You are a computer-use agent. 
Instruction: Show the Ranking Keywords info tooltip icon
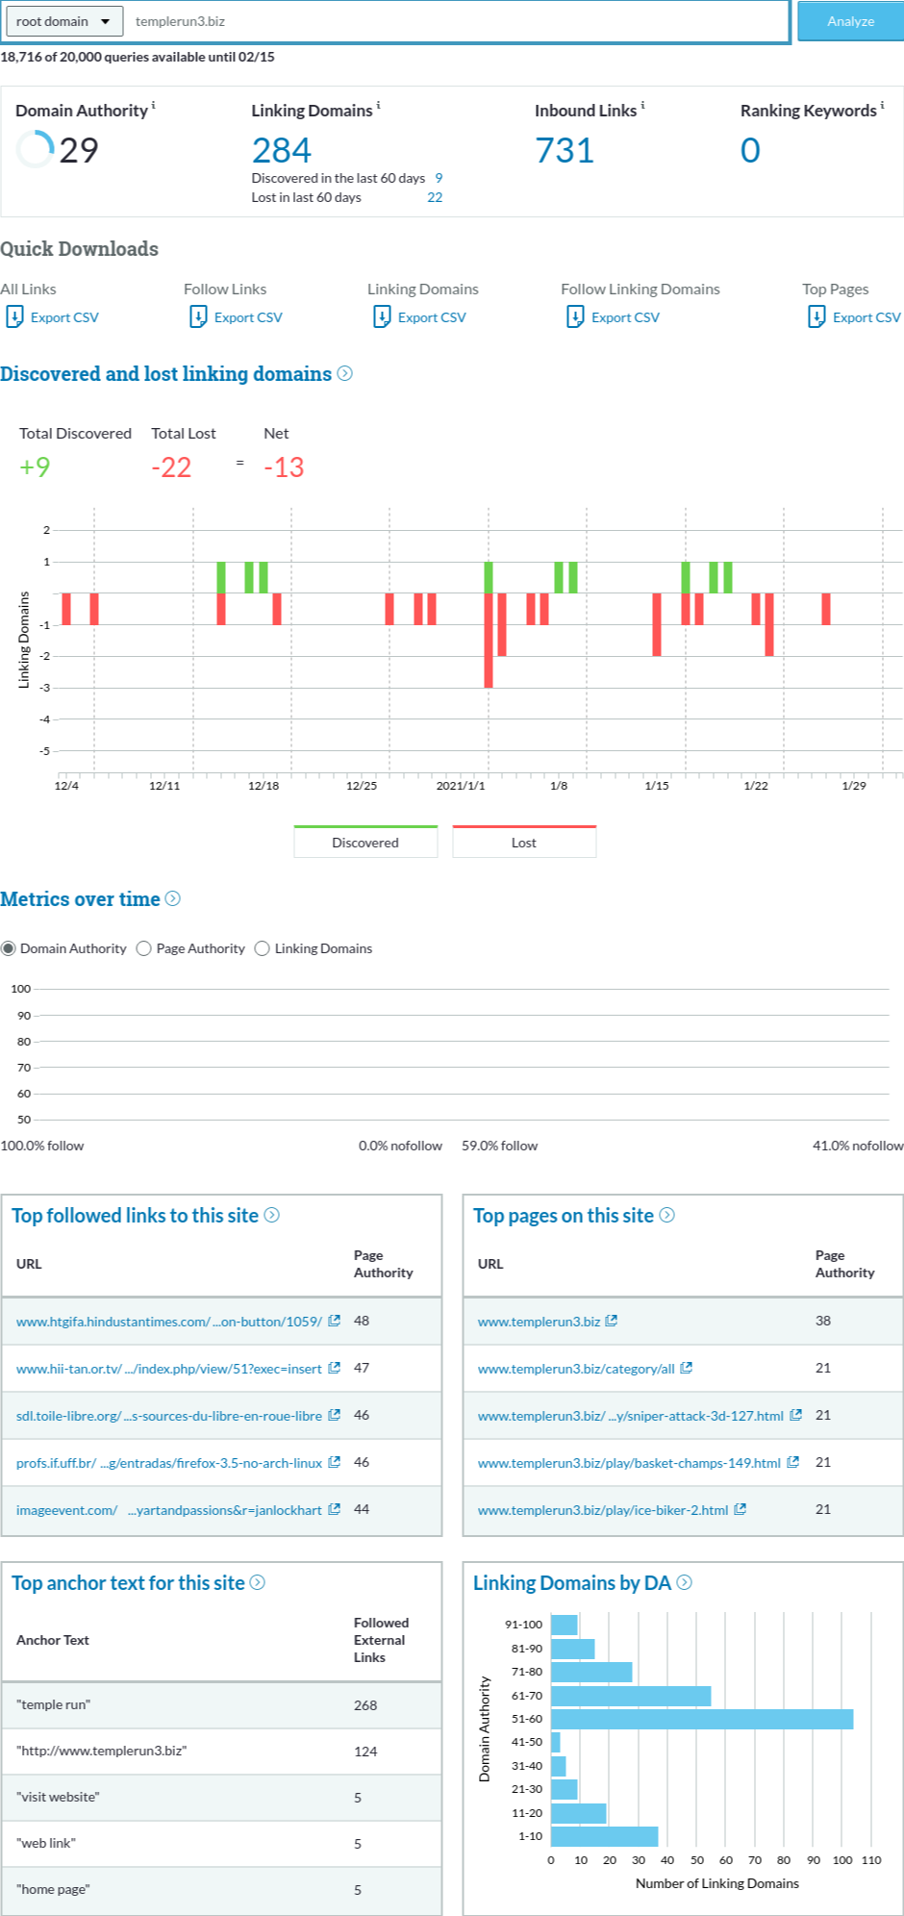882,105
